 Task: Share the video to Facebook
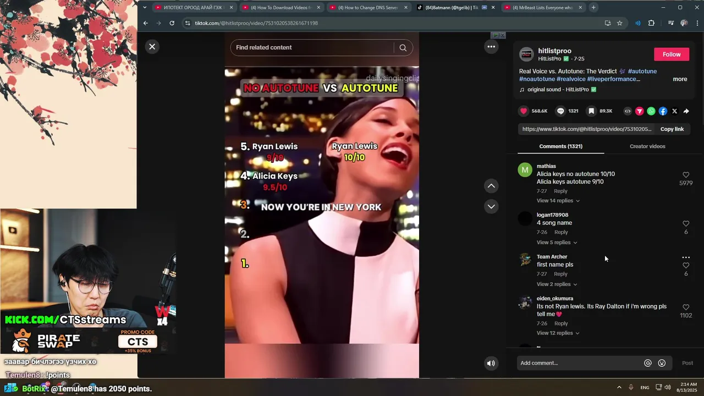[663, 111]
